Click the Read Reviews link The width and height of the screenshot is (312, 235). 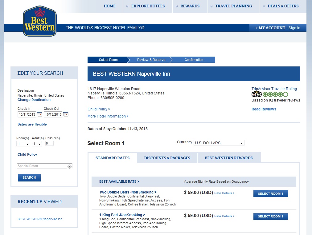tap(264, 109)
